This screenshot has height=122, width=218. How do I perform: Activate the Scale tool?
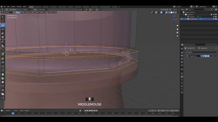3,33
